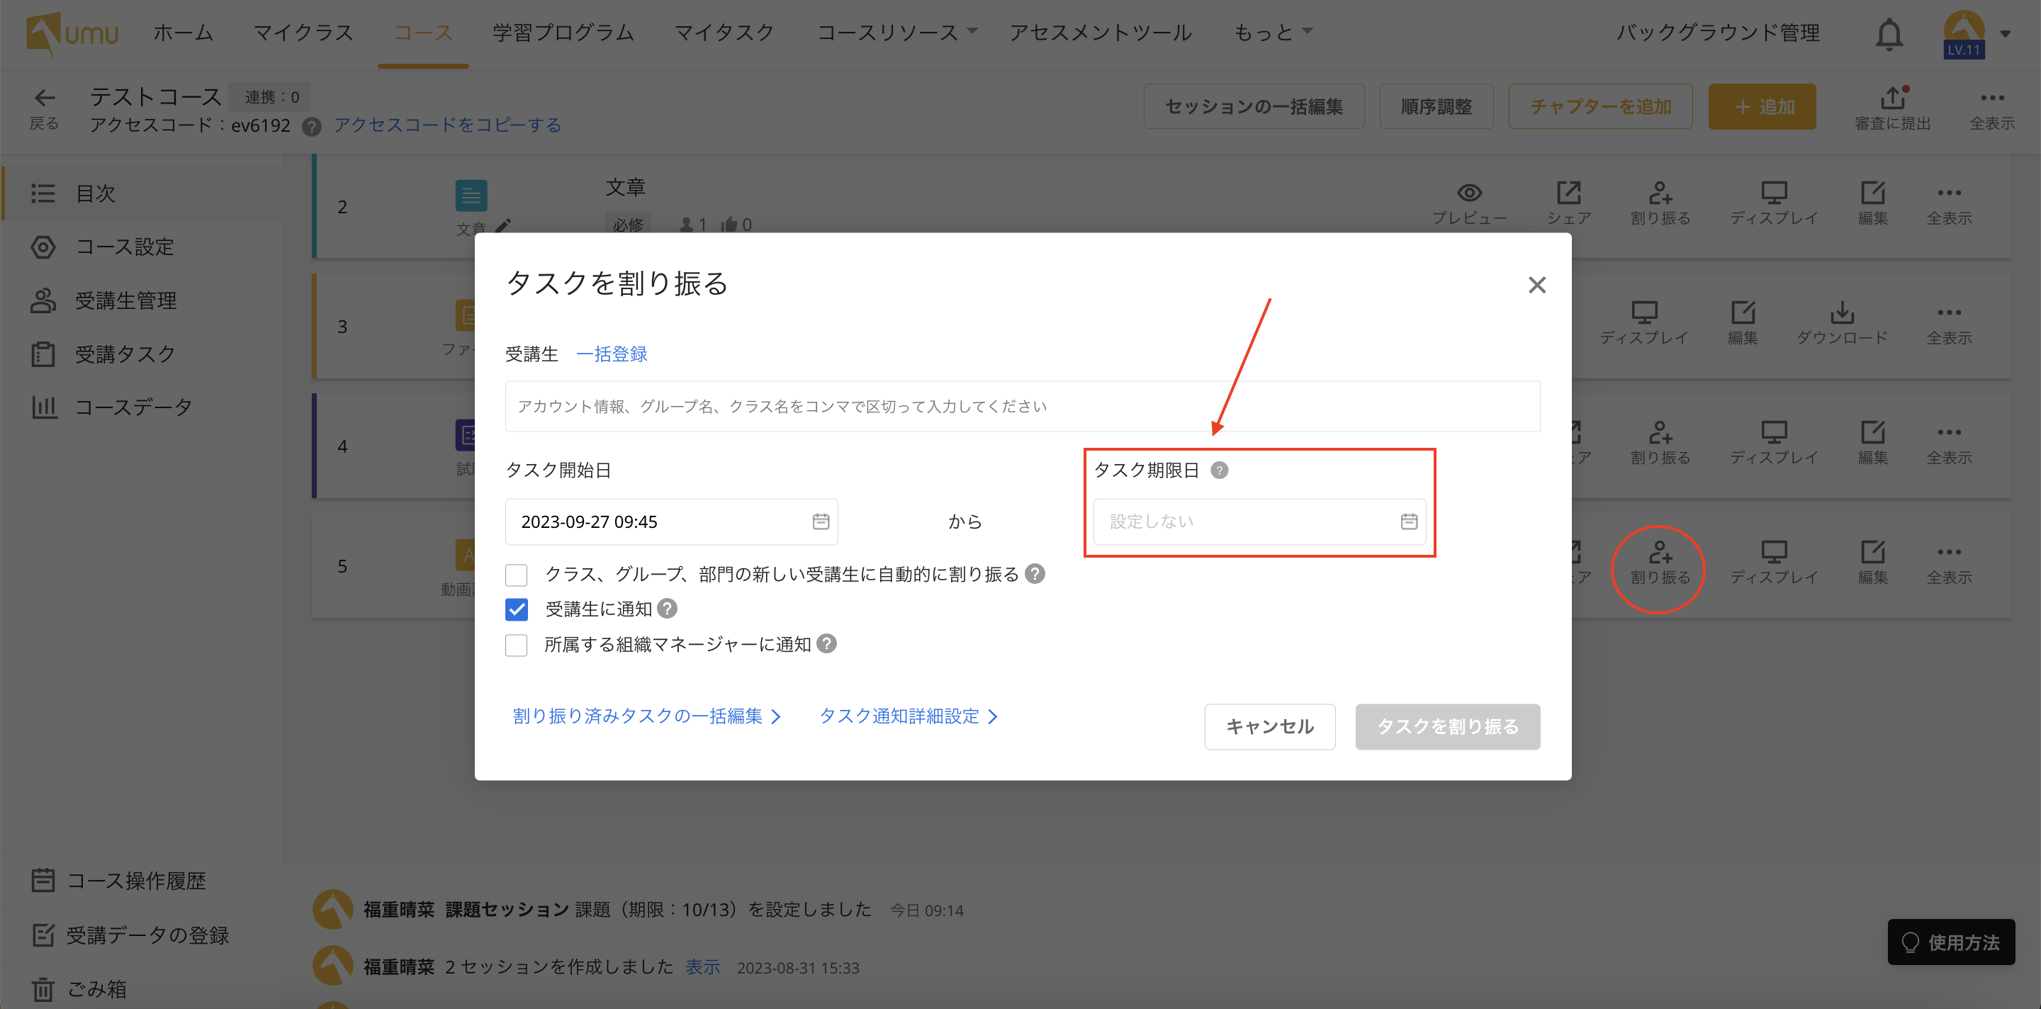
Task: Click the ダウンロード icon on row 3
Action: (x=1841, y=314)
